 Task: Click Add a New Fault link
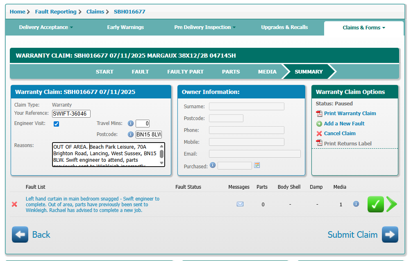click(344, 124)
